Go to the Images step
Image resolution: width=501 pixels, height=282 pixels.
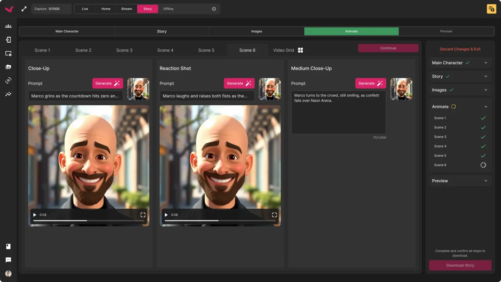[257, 31]
